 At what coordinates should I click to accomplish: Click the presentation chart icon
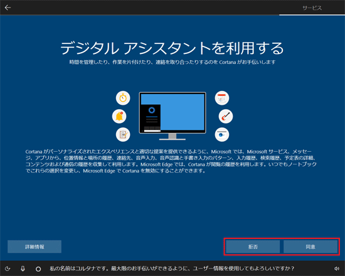tap(222, 134)
